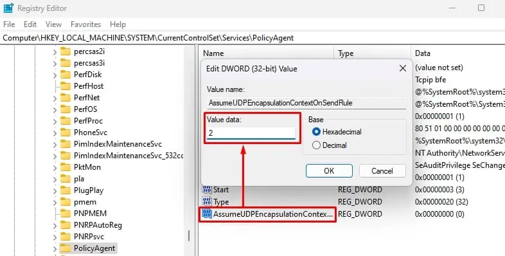
Task: Select the PNPMEM folder icon
Action: click(x=66, y=214)
